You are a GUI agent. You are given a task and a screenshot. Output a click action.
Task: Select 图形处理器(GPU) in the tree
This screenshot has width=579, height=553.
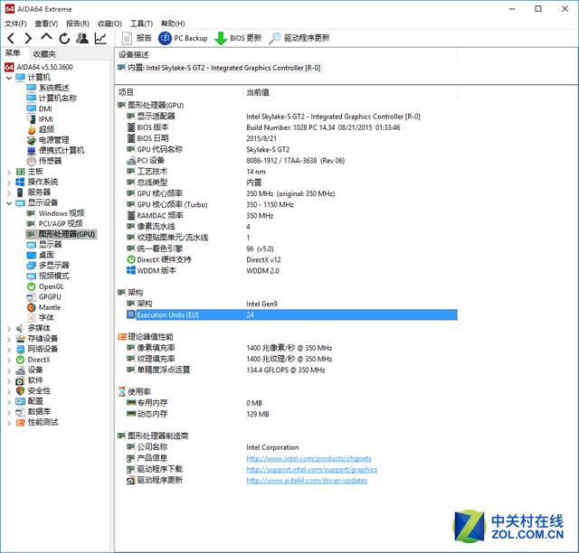pyautogui.click(x=62, y=234)
